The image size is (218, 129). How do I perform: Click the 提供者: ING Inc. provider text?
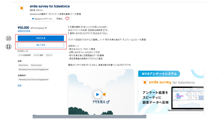click(36, 10)
